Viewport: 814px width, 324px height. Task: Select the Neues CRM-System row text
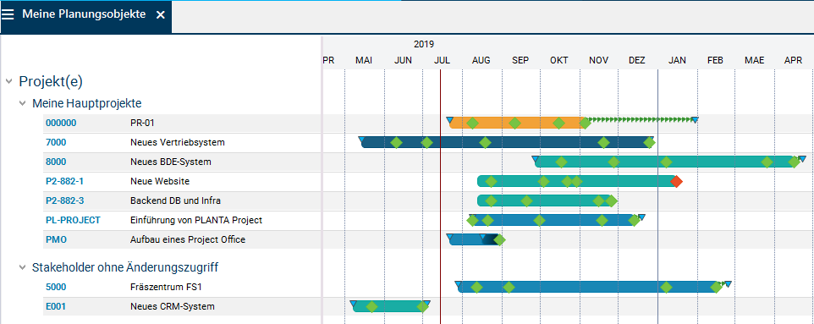(x=173, y=307)
